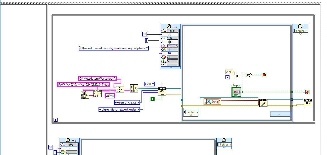Click the ms clock header of upper timed loop
The height and width of the screenshot is (155, 327).
click(x=170, y=27)
